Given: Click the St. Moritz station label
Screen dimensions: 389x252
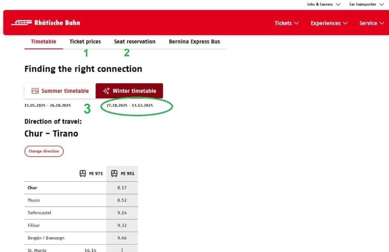Looking at the screenshot, I should [x=37, y=250].
